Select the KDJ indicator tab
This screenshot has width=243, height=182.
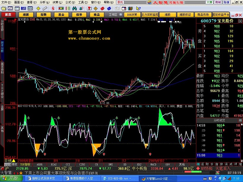[139, 164]
